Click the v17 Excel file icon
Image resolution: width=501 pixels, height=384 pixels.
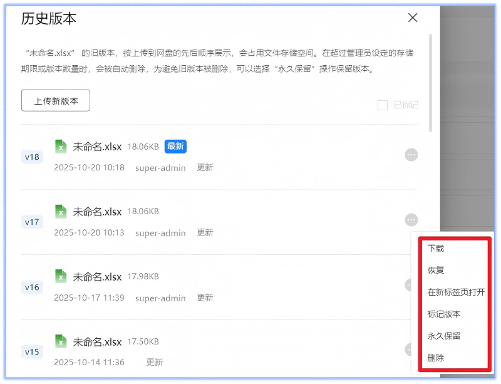click(61, 211)
